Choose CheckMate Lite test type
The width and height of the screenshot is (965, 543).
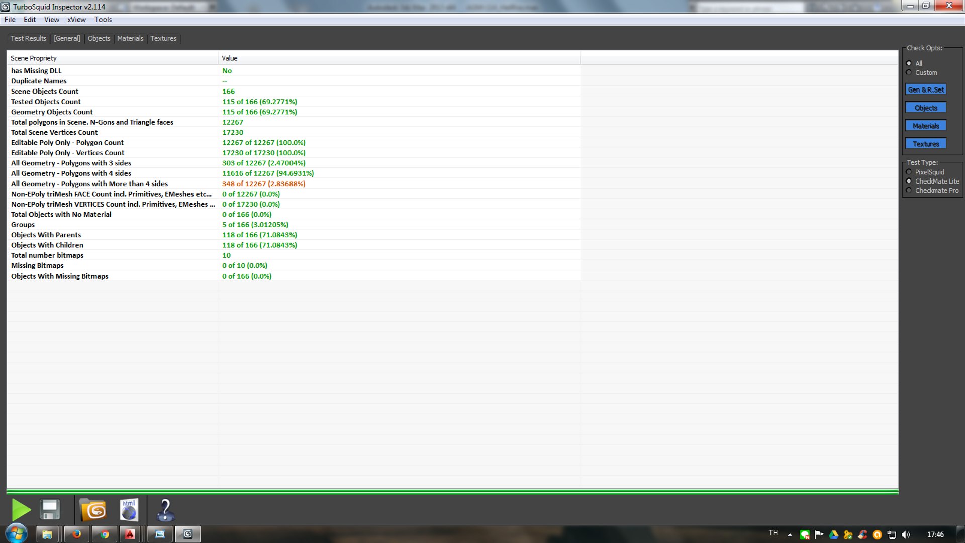pyautogui.click(x=909, y=181)
